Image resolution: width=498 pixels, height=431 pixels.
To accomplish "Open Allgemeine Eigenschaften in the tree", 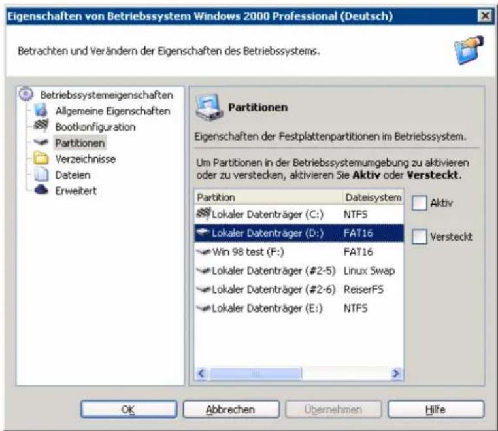I will tap(113, 111).
